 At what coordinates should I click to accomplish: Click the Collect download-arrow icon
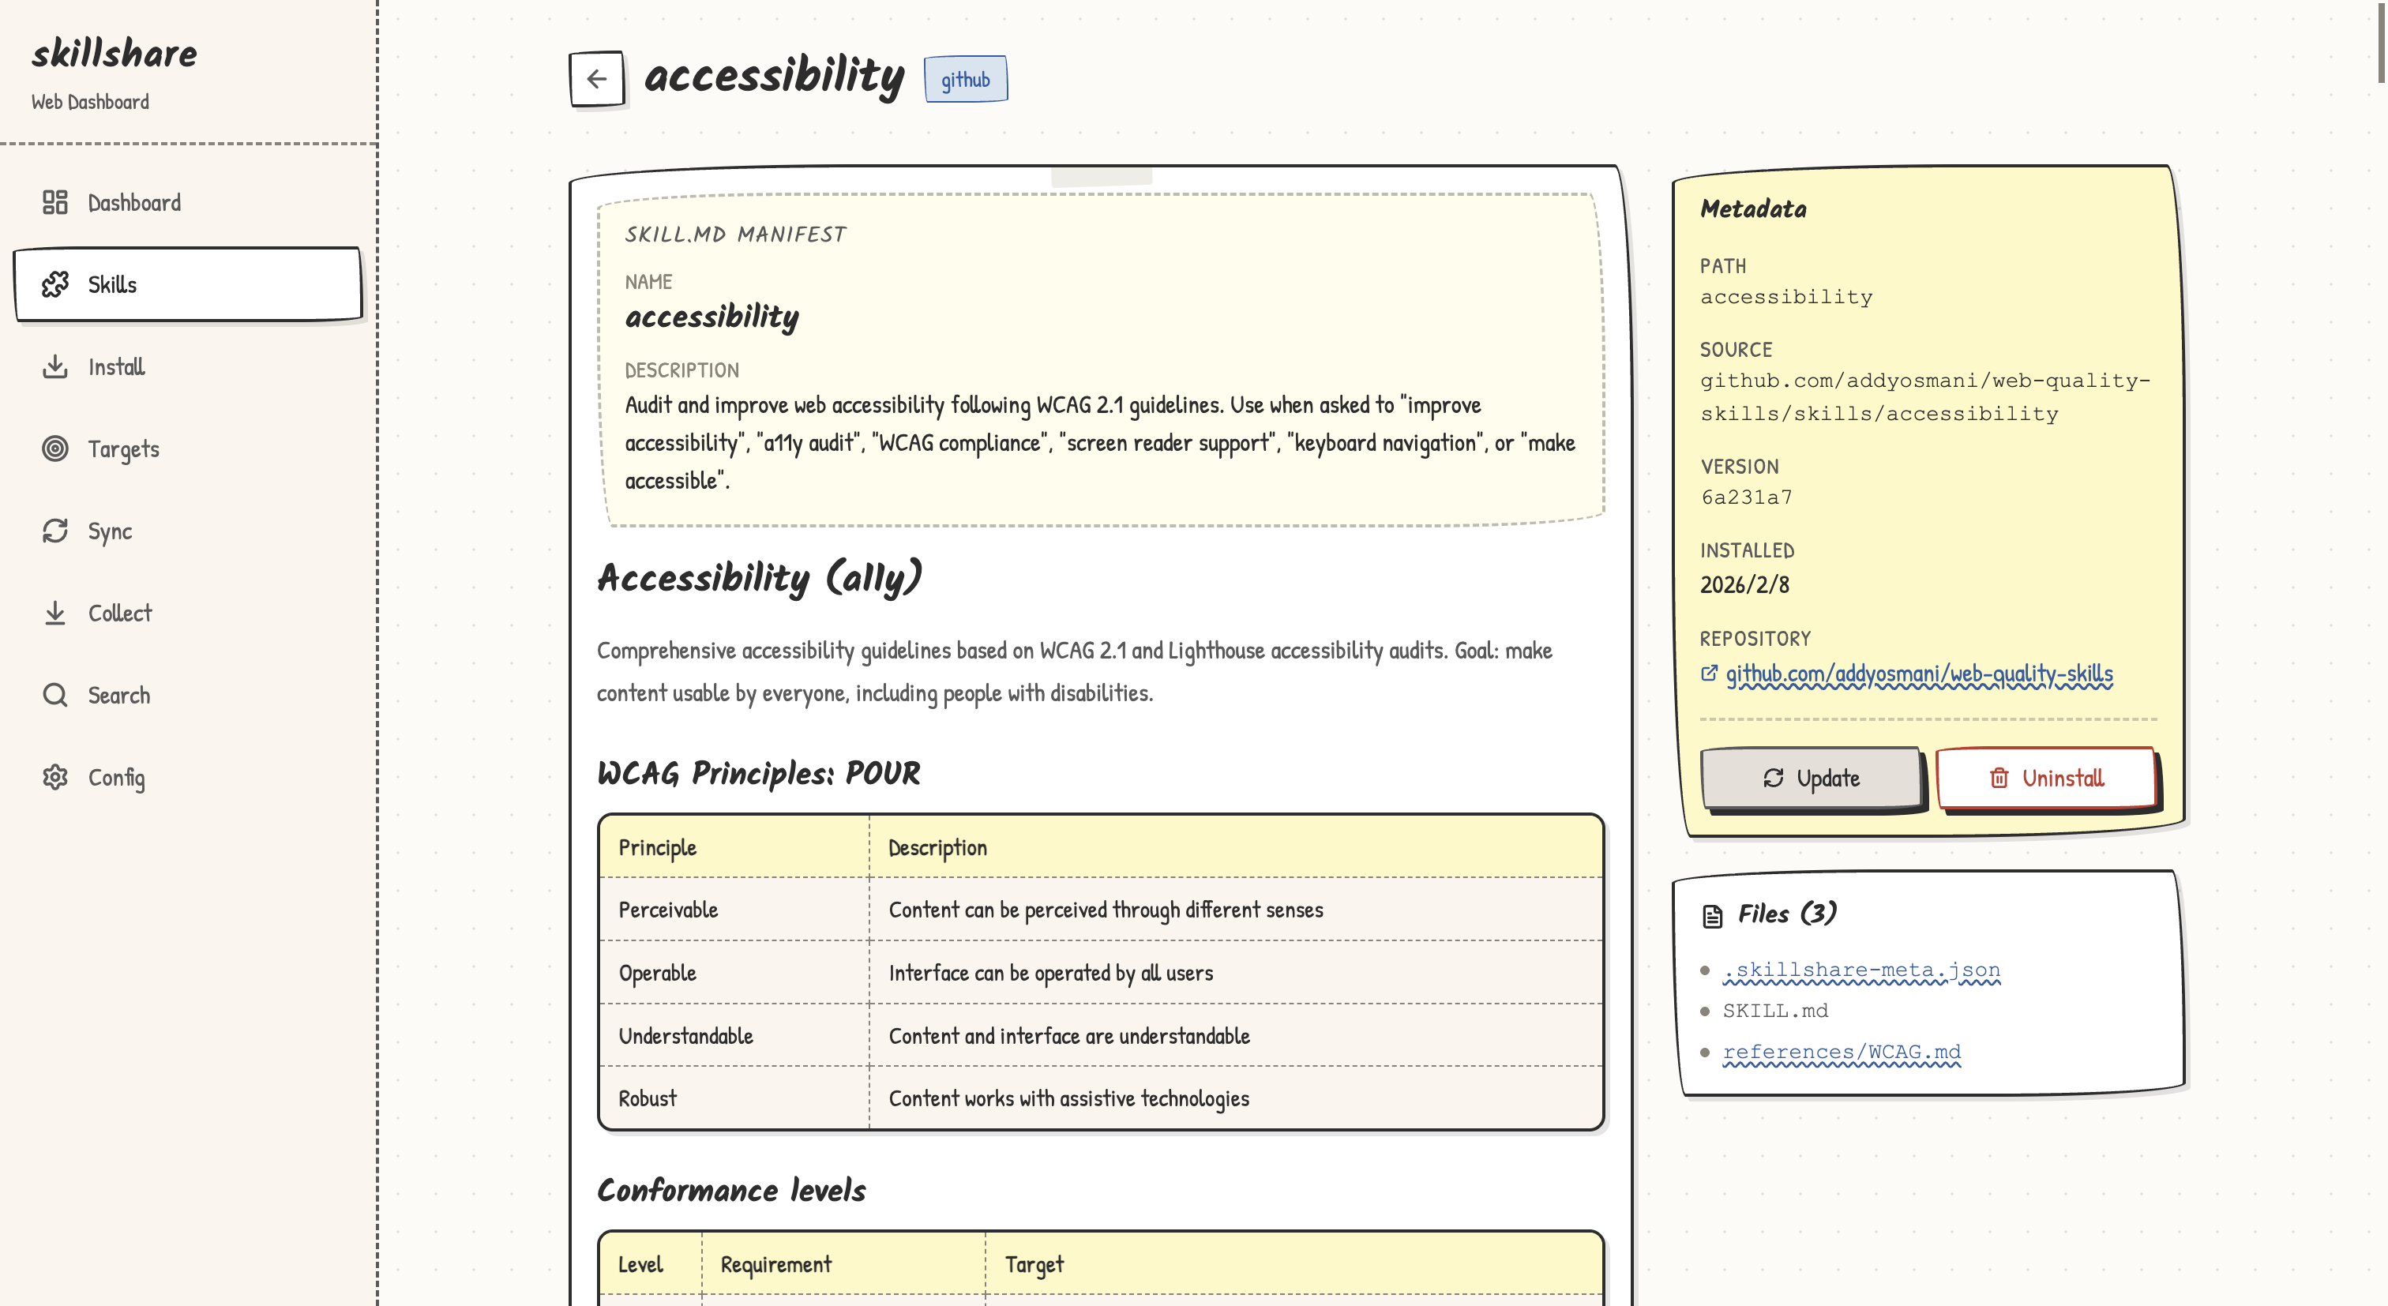pos(55,613)
